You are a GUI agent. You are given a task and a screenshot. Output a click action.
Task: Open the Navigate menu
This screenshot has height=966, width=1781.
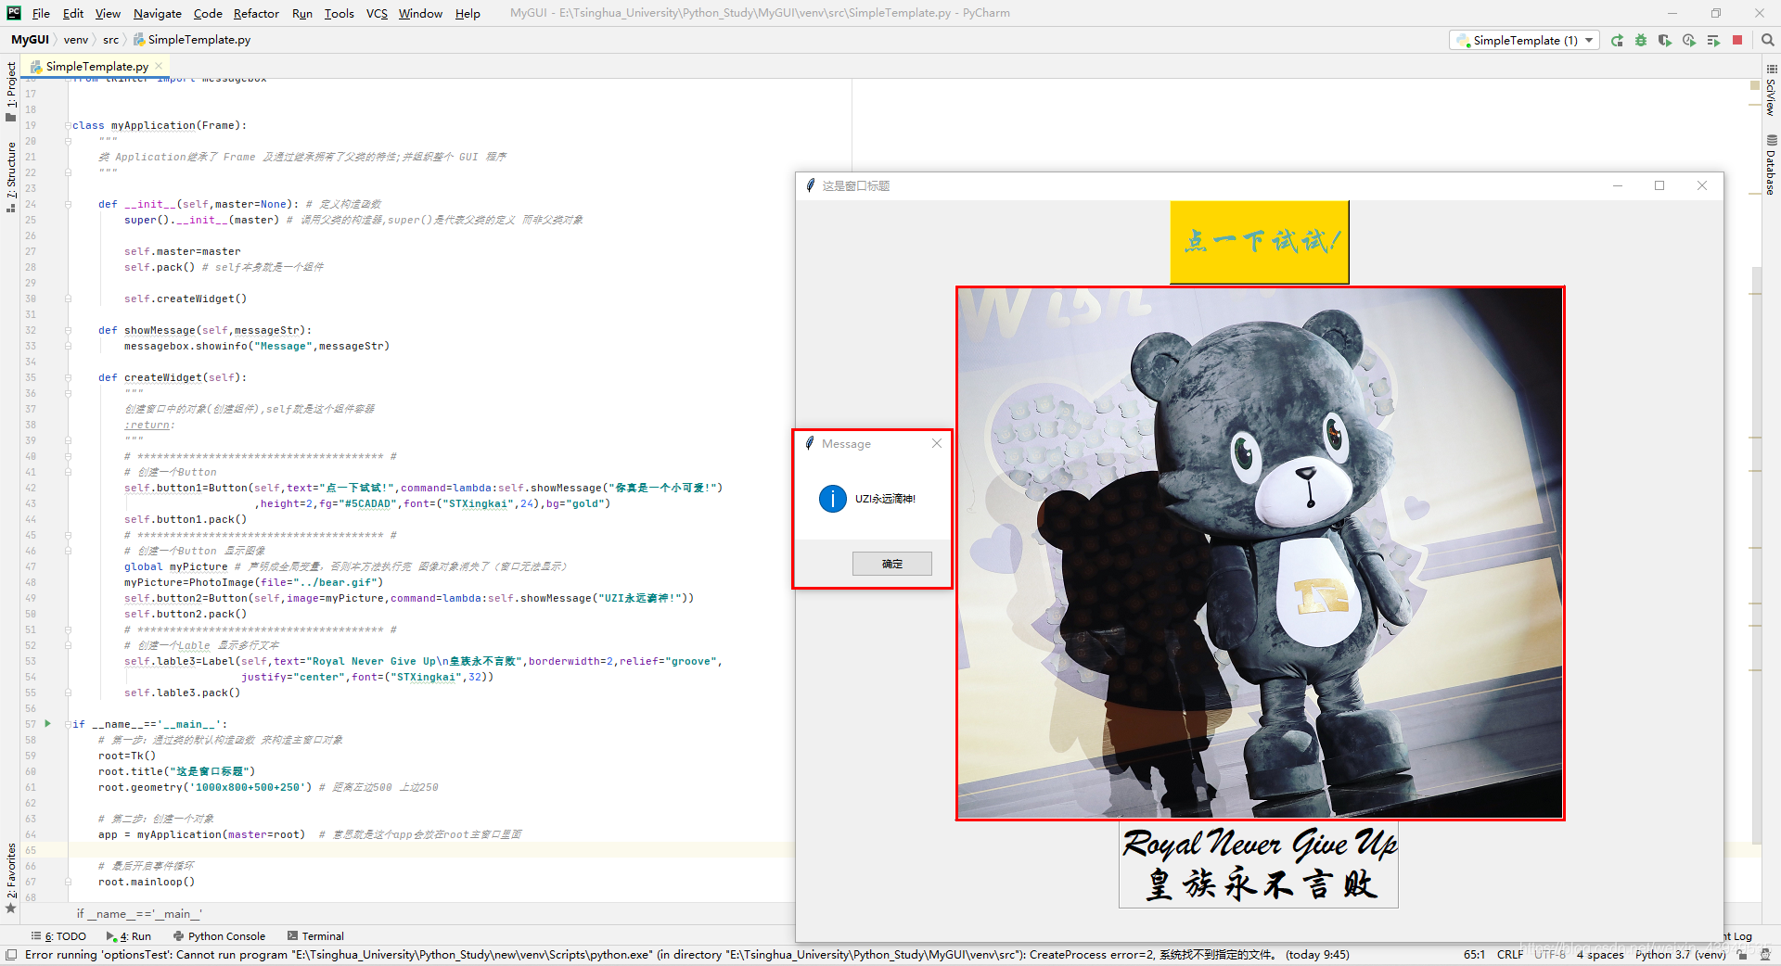[x=157, y=13]
